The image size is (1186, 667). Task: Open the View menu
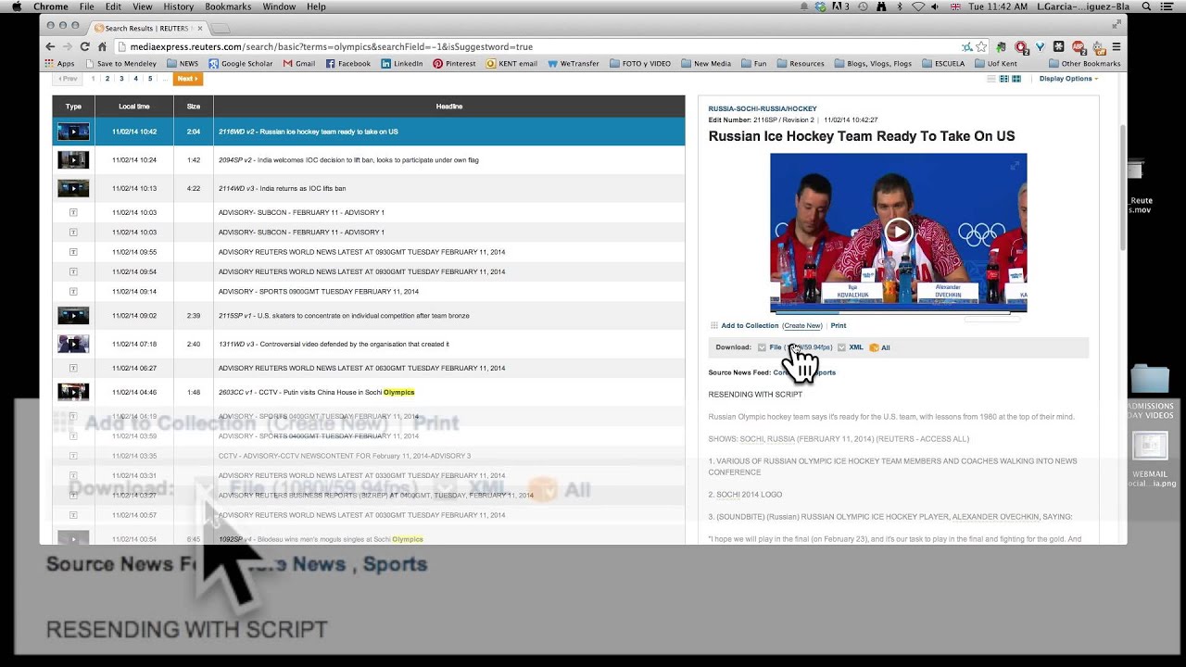pos(142,6)
